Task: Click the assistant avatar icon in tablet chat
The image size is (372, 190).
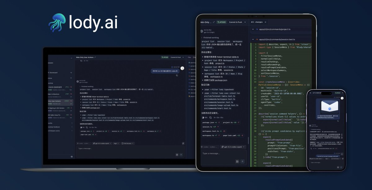Action: [x=202, y=31]
